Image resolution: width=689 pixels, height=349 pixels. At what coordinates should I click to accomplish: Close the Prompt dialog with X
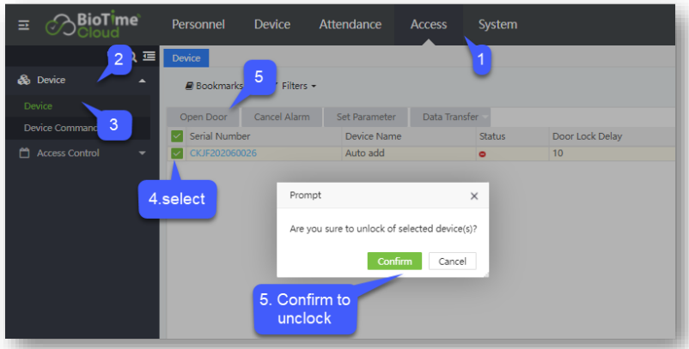click(473, 196)
